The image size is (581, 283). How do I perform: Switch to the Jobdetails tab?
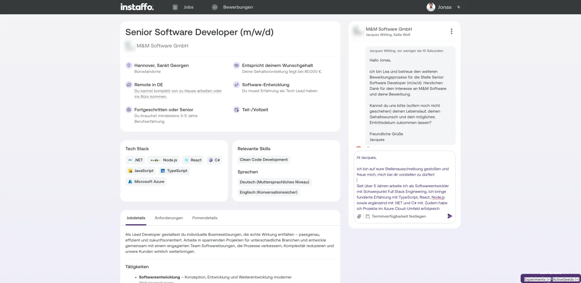(136, 218)
